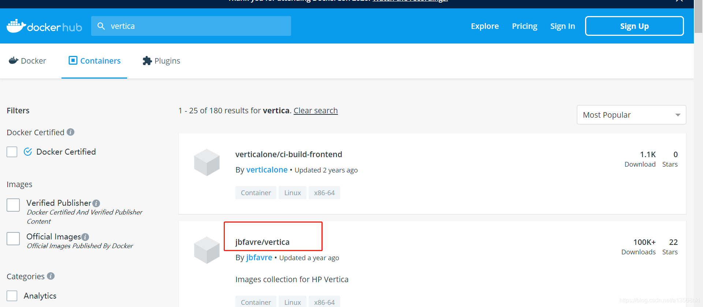Open the jbfavre/vertica repository
Image resolution: width=703 pixels, height=307 pixels.
[262, 242]
